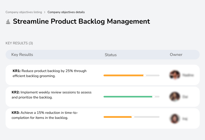Open the KR1 Reduce product backlog description
Screen dimensions: 205x140
[50, 73]
